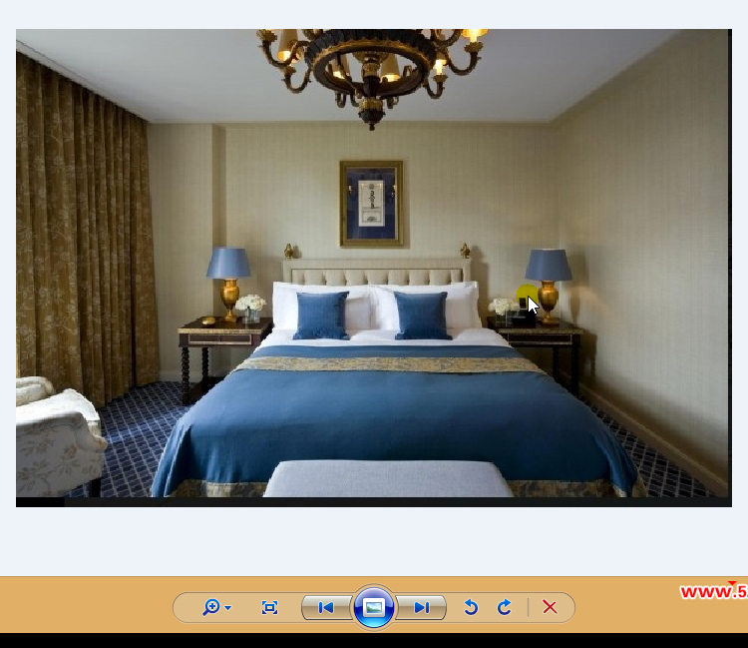This screenshot has width=748, height=648.
Task: Delete the current photo
Action: (550, 607)
